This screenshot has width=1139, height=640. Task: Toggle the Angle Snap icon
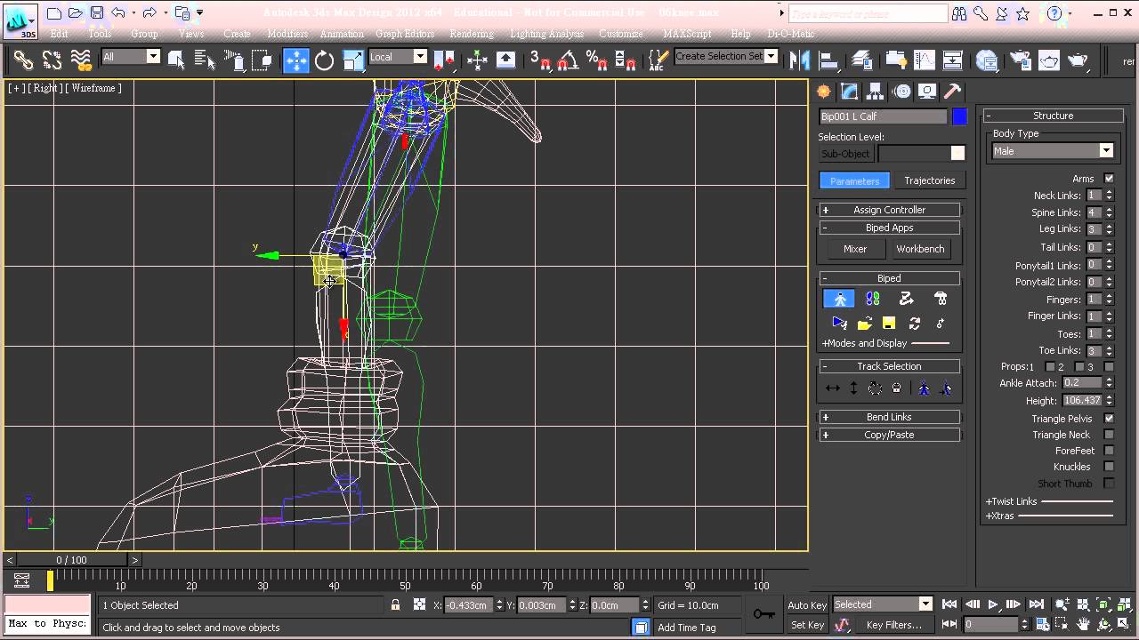[569, 60]
